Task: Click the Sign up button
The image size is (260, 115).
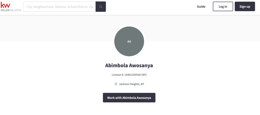Action: pyautogui.click(x=245, y=6)
